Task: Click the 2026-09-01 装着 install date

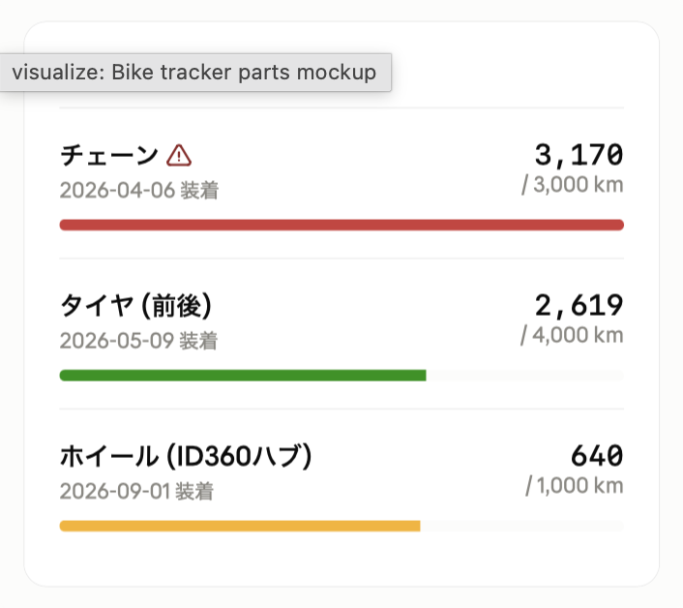Action: (x=136, y=492)
